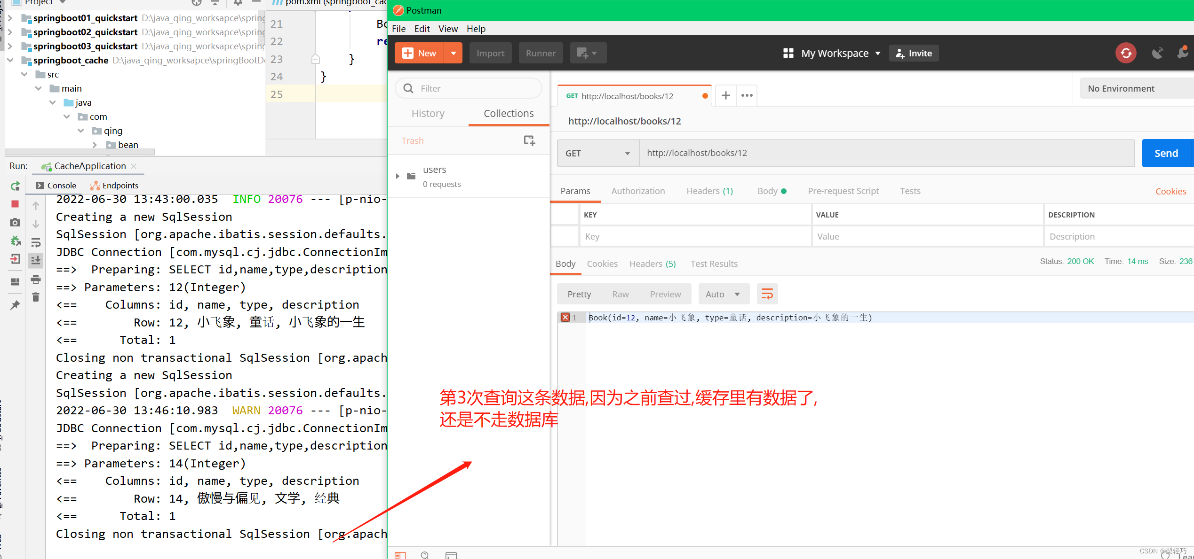Viewport: 1194px width, 559px height.
Task: Open Postman notifications bell
Action: click(1184, 53)
